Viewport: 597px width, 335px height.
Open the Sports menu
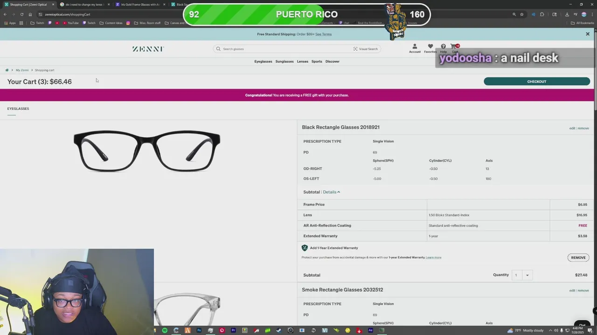pyautogui.click(x=317, y=61)
